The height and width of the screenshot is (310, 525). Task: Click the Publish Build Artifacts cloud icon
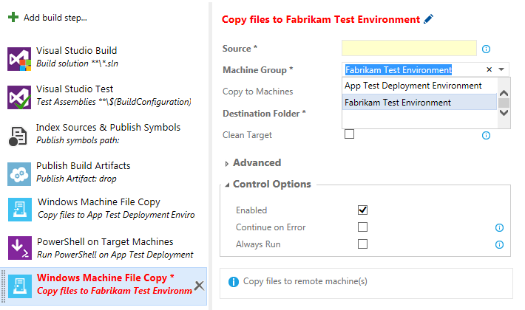click(x=18, y=173)
